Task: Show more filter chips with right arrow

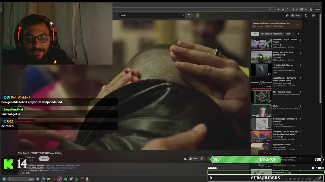Action: (299, 34)
